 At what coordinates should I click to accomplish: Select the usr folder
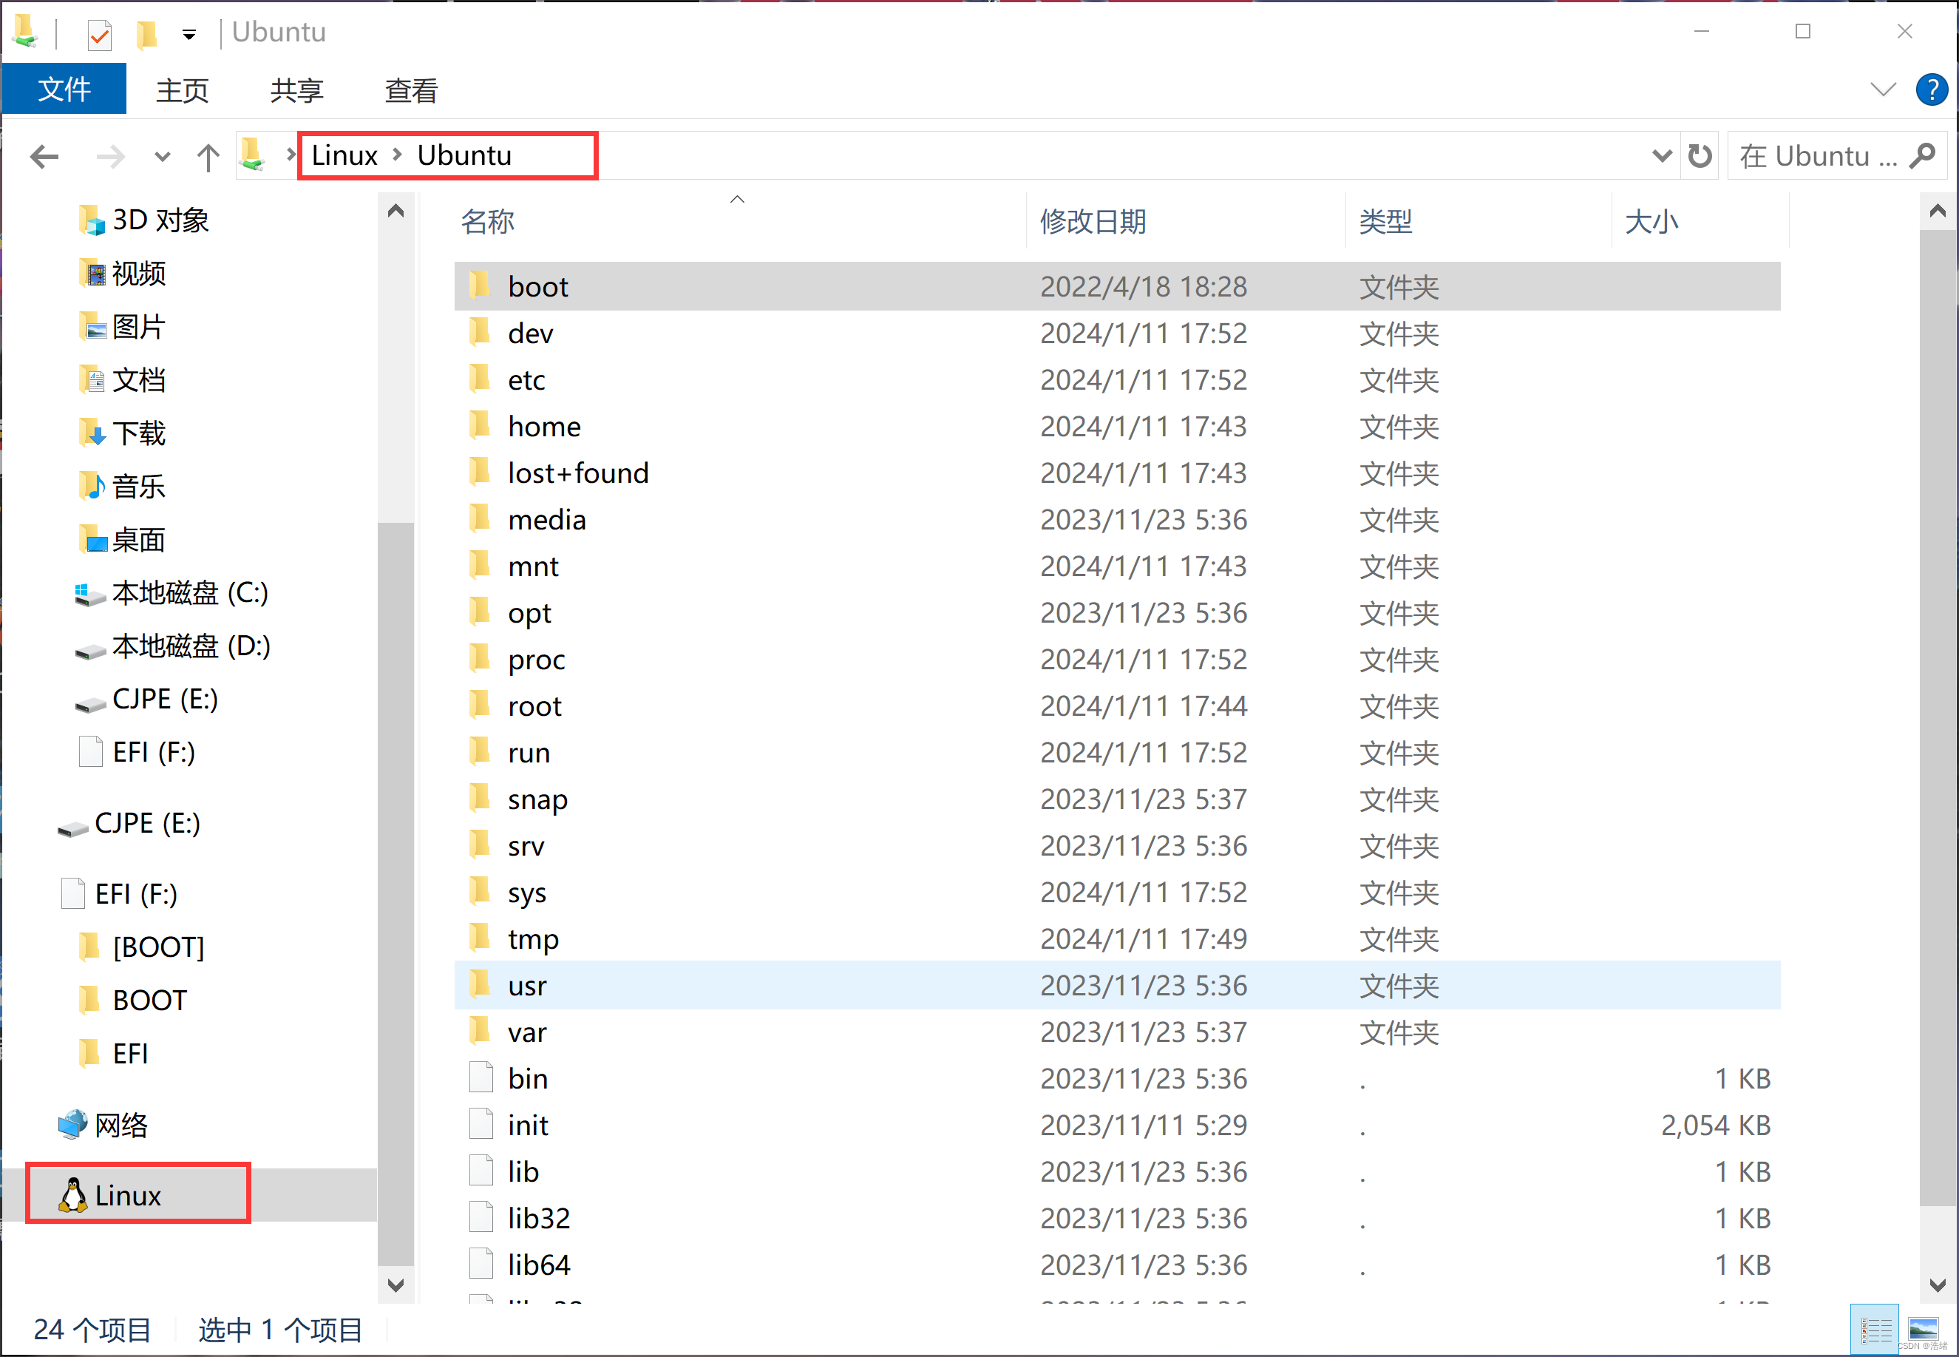click(x=524, y=983)
